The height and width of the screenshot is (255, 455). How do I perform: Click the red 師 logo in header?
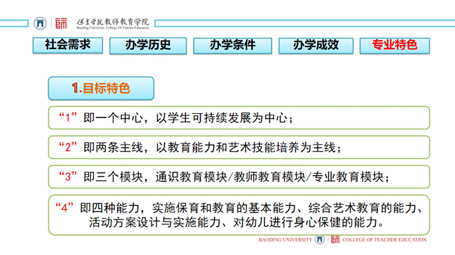coord(61,24)
